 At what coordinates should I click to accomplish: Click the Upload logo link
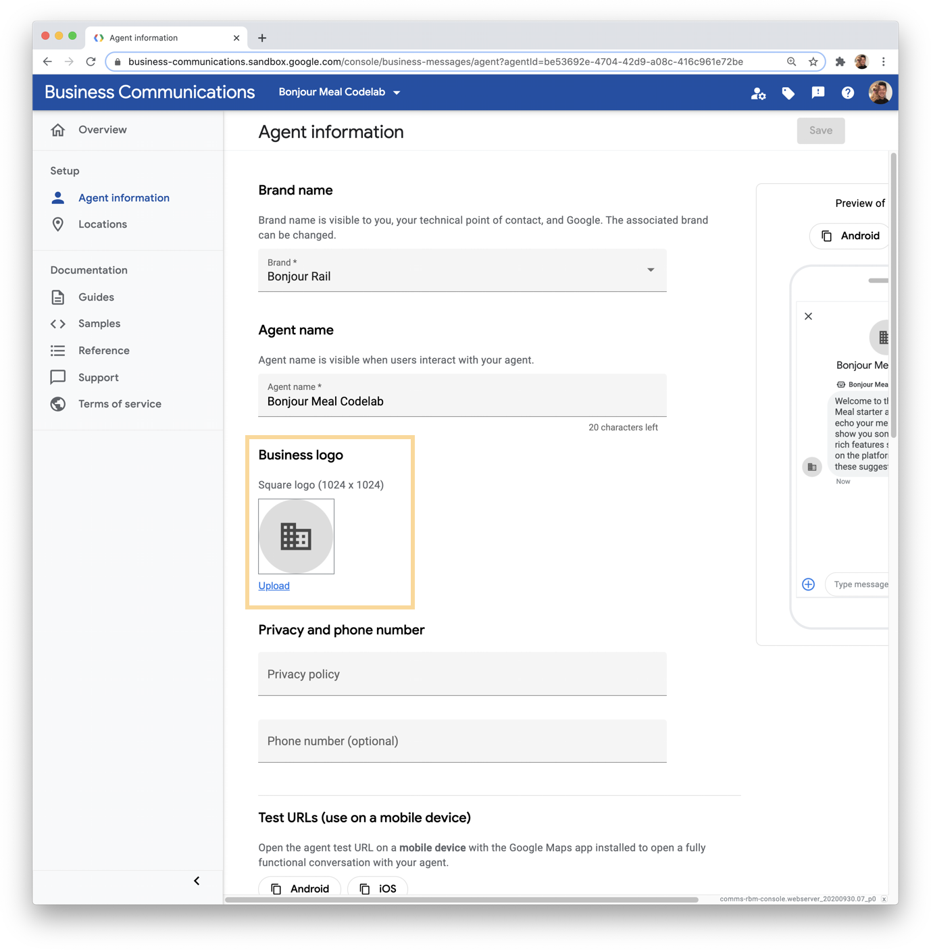(274, 586)
